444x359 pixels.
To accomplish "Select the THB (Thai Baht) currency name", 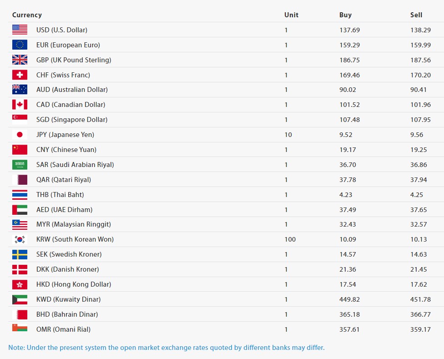I will pyautogui.click(x=60, y=195).
